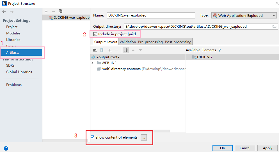Copy the selected artifact

click(x=61, y=11)
